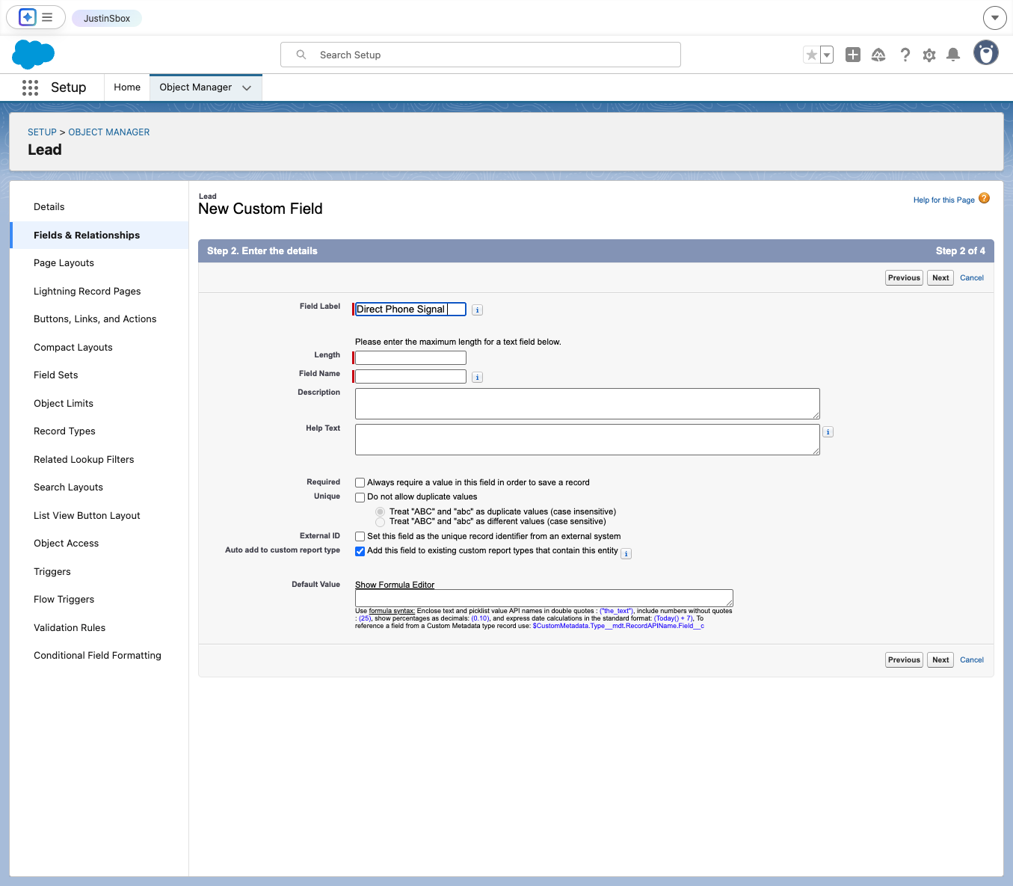This screenshot has width=1013, height=886.
Task: Click the top Next button
Action: [940, 277]
